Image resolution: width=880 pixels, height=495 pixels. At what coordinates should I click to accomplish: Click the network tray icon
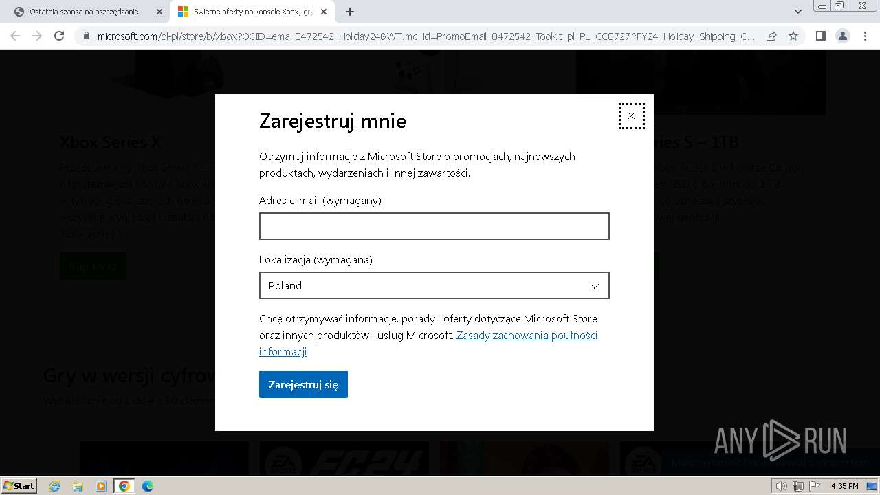797,486
